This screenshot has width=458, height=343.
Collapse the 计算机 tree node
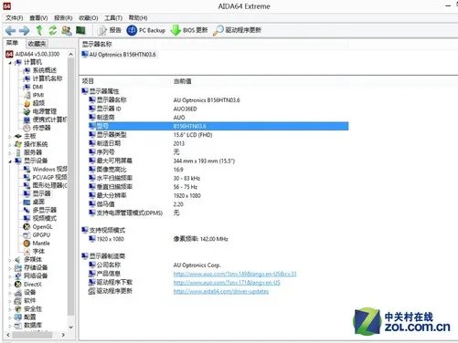pos(10,63)
